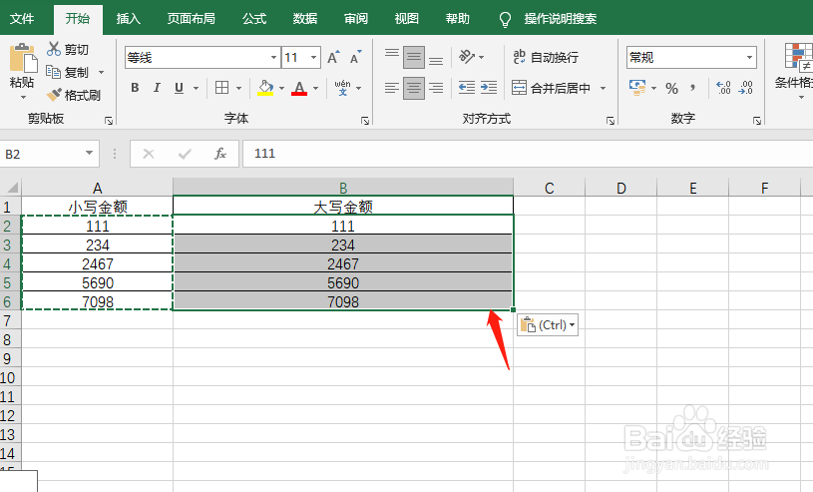Open Font group dialog launcher
The width and height of the screenshot is (813, 492).
pyautogui.click(x=365, y=121)
